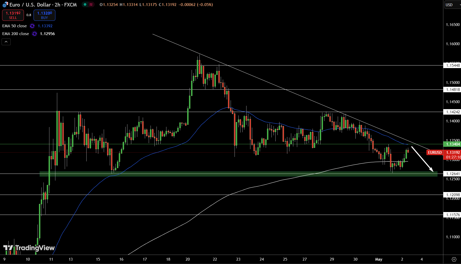461x264 pixels.
Task: Click the pink approximate-data indicator icon
Action: [91, 4]
